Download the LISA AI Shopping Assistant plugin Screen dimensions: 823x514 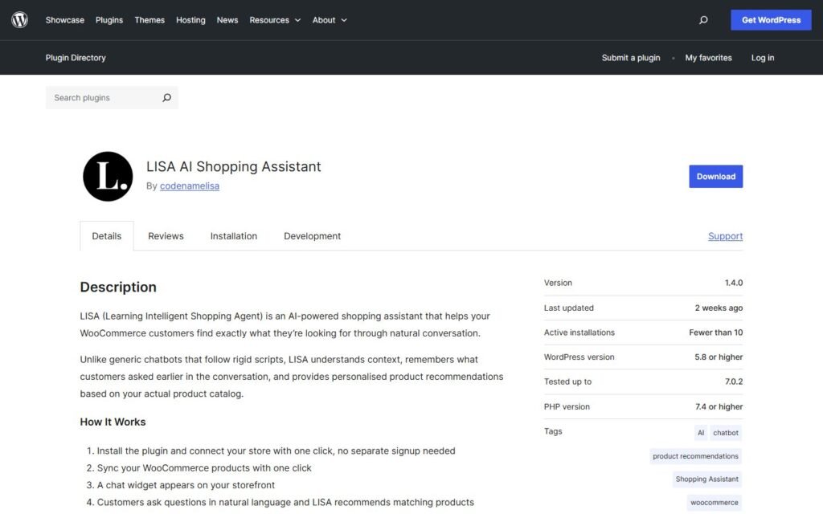[x=716, y=176]
